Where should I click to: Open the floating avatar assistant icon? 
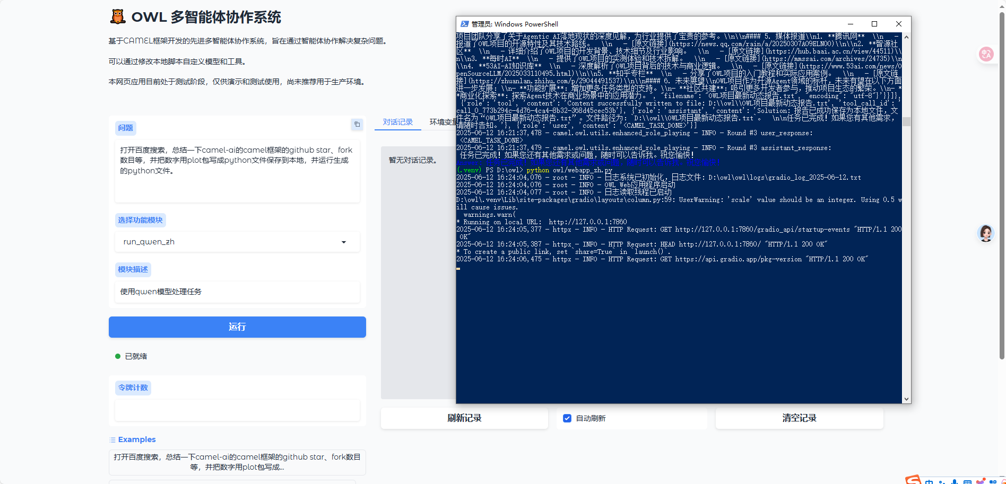point(986,233)
